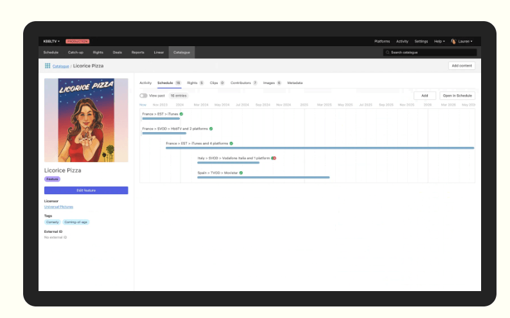This screenshot has width=510, height=318.
Task: Click the Search catalogue field
Action: pos(430,52)
